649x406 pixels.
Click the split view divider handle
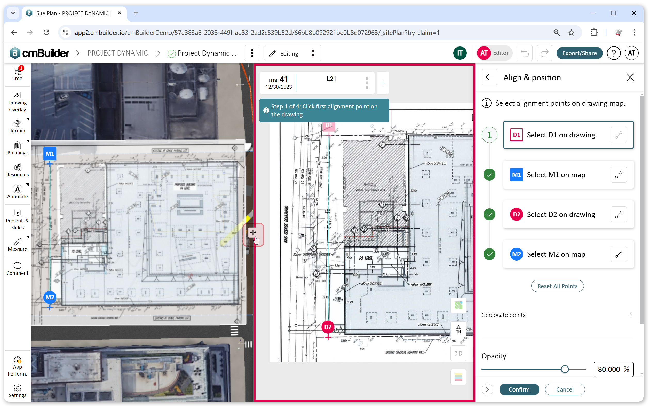point(253,232)
